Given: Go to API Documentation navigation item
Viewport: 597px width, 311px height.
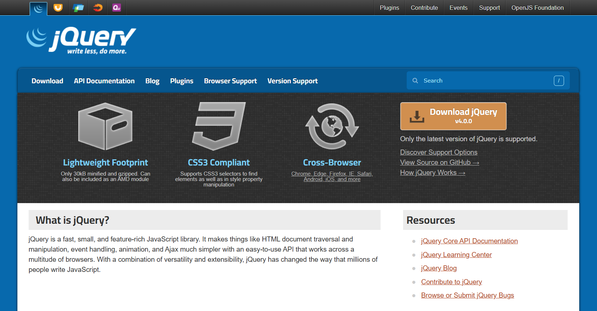Looking at the screenshot, I should coord(104,81).
